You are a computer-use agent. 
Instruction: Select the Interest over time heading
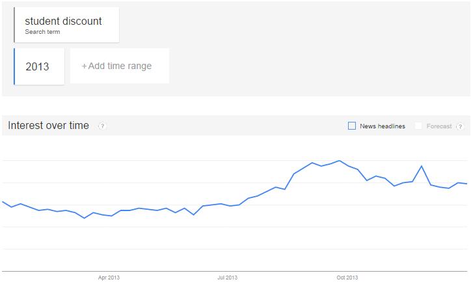tap(48, 125)
